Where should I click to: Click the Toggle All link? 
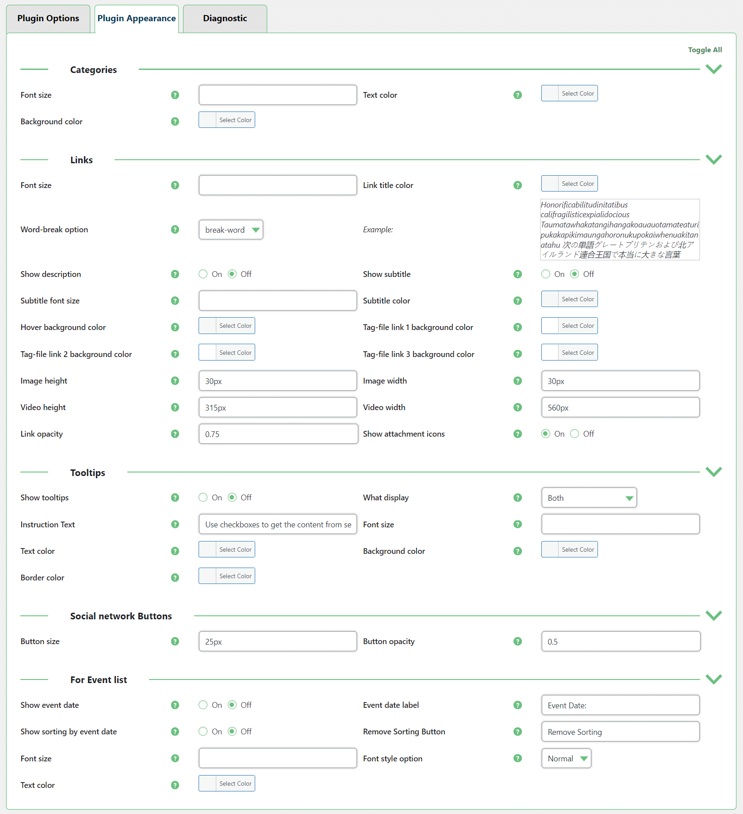[705, 50]
